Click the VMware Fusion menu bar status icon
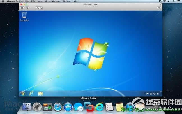The image size is (182, 114). tap(160, 1)
